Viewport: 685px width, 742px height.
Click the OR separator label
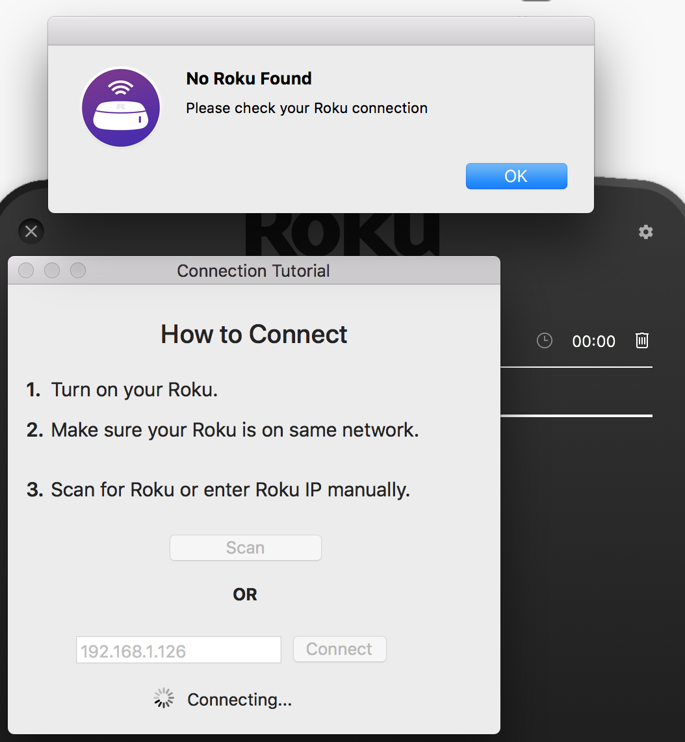(245, 595)
